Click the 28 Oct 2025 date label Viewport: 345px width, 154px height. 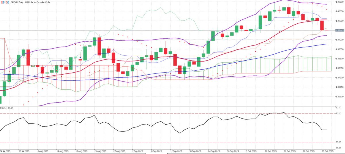click(x=328, y=151)
